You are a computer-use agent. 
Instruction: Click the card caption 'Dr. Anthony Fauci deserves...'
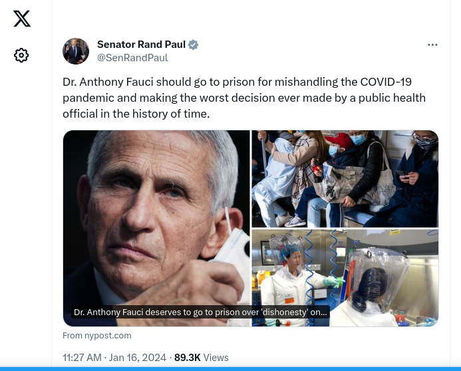point(200,312)
